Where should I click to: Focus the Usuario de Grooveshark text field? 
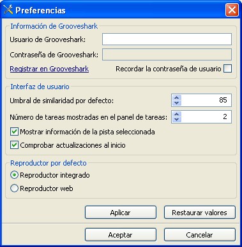point(167,39)
